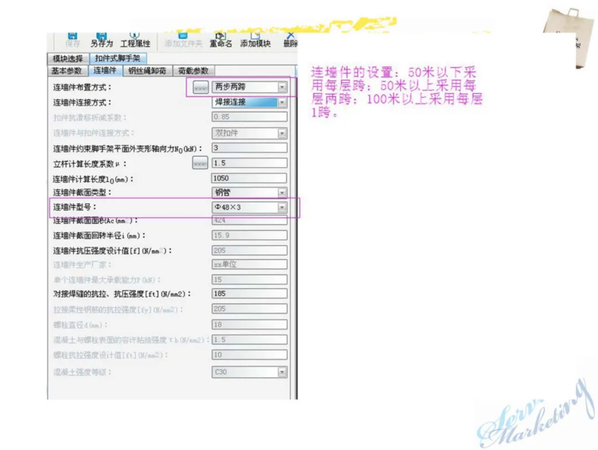This screenshot has height=450, width=598.
Task: Click the 最大承载能力 field showing 15
Action: point(249,280)
